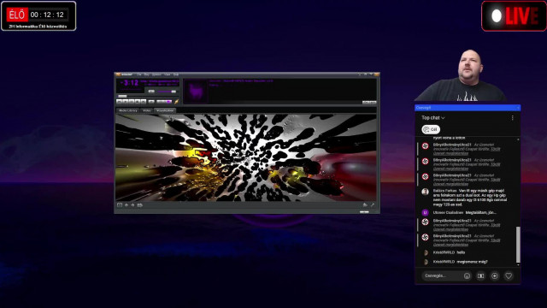Go to the previous visualization preset arrow

pyautogui.click(x=126, y=205)
